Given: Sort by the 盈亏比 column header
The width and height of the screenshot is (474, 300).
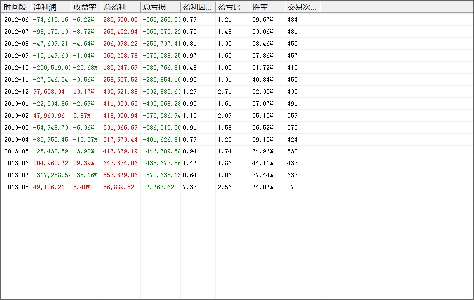Looking at the screenshot, I should pos(230,7).
